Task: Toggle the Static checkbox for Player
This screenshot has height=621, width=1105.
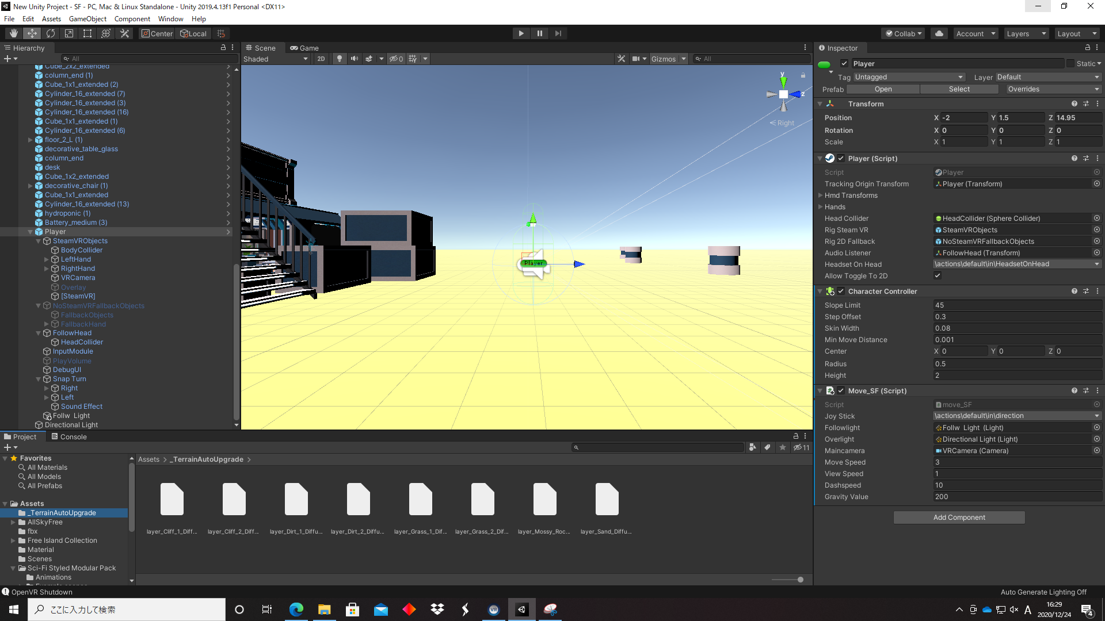Action: [x=1070, y=64]
